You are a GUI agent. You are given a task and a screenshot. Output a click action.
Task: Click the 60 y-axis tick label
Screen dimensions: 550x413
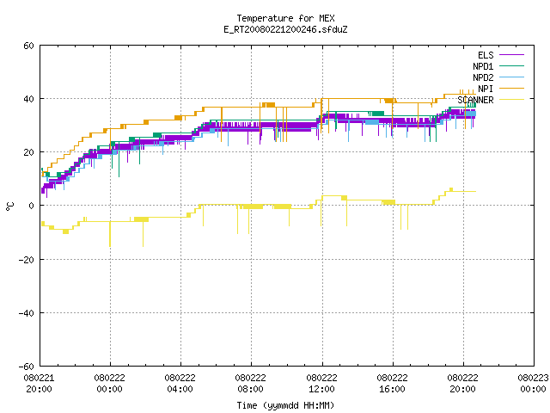pos(28,46)
